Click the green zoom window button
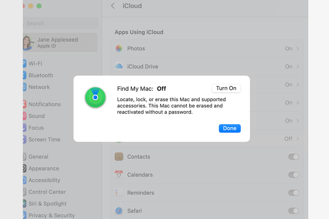329x219 pixels. click(x=39, y=6)
